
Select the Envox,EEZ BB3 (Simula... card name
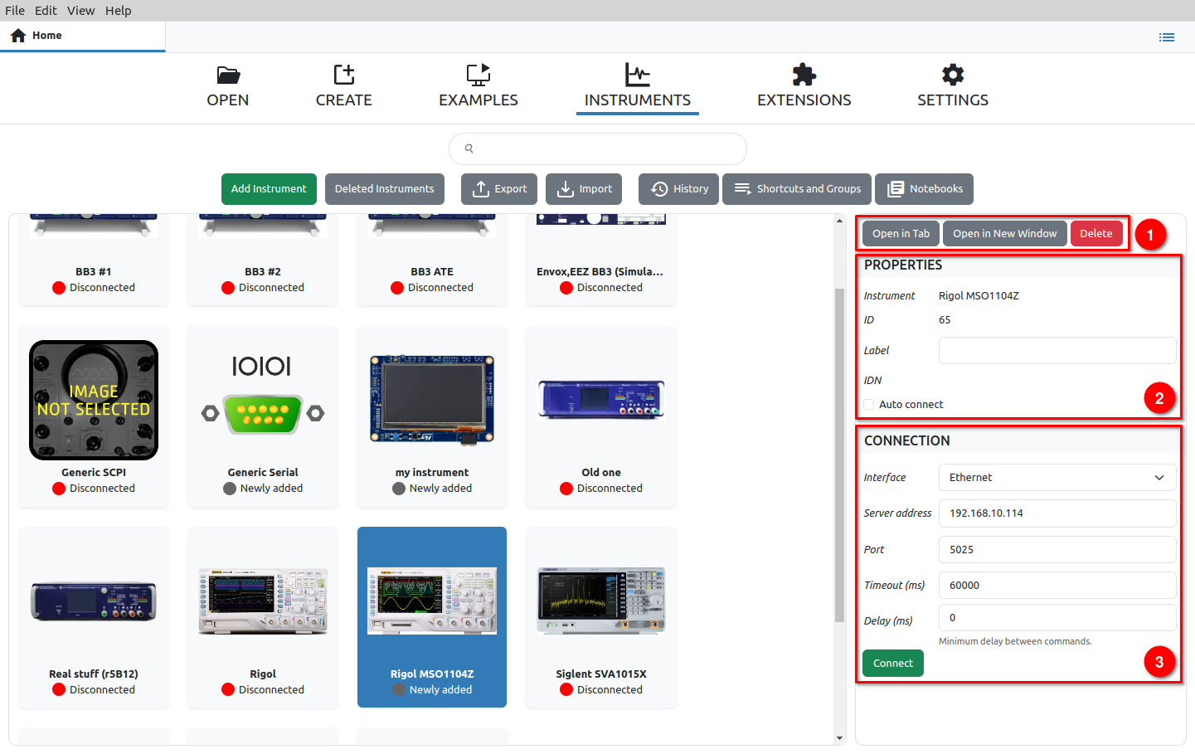click(x=600, y=272)
